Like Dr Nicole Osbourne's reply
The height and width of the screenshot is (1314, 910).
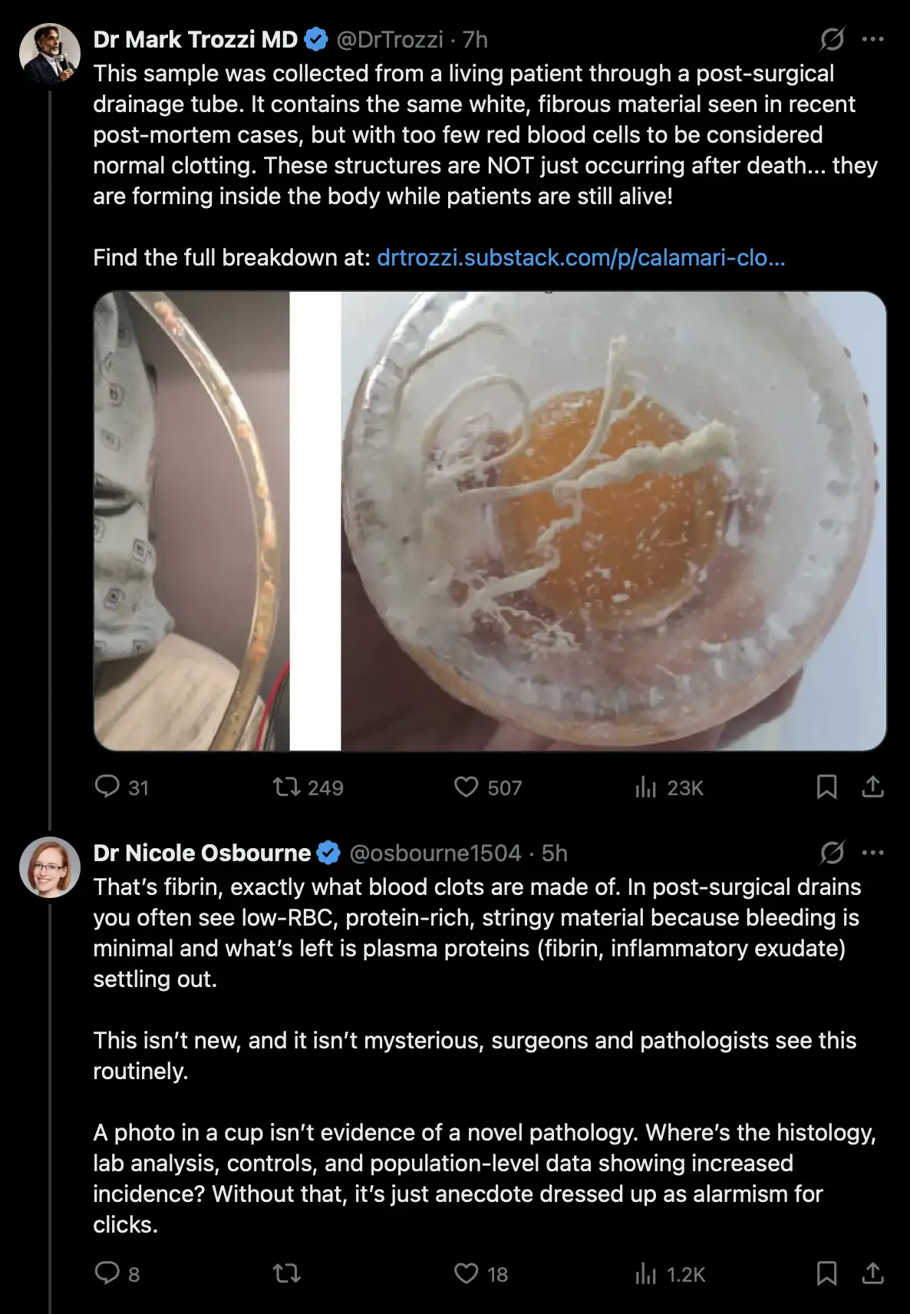coord(466,1273)
